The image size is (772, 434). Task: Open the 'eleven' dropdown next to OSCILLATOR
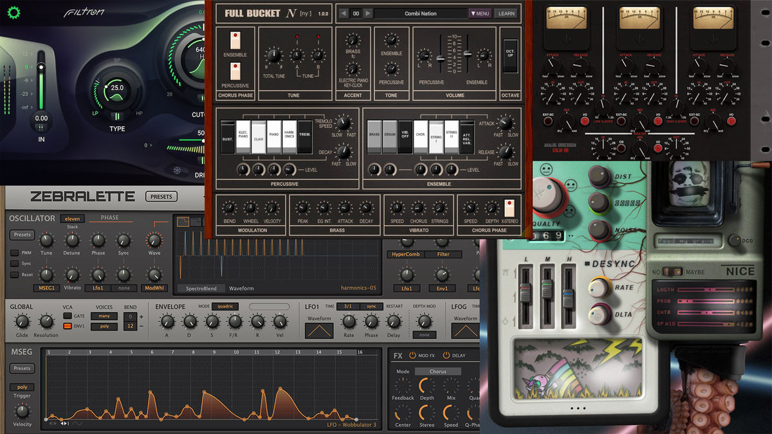(72, 219)
